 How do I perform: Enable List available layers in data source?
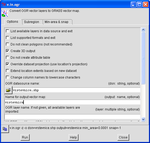(7, 31)
